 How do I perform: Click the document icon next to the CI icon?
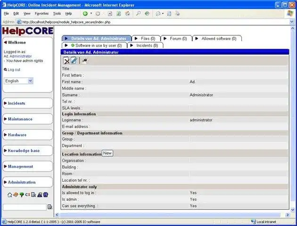coord(33,194)
